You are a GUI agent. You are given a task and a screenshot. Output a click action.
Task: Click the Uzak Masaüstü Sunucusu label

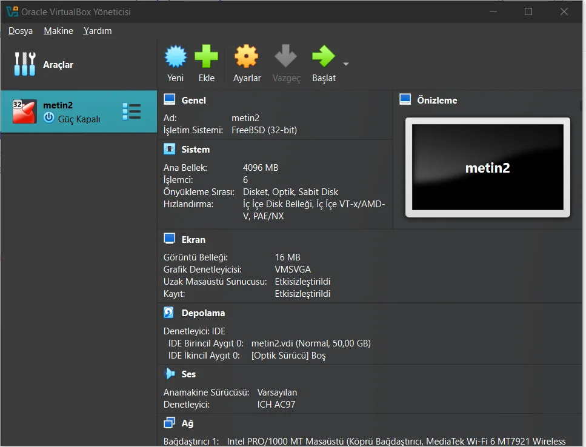pyautogui.click(x=215, y=282)
